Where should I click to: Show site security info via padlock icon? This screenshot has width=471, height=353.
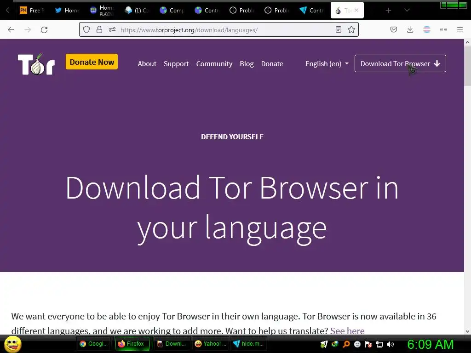coord(99,30)
